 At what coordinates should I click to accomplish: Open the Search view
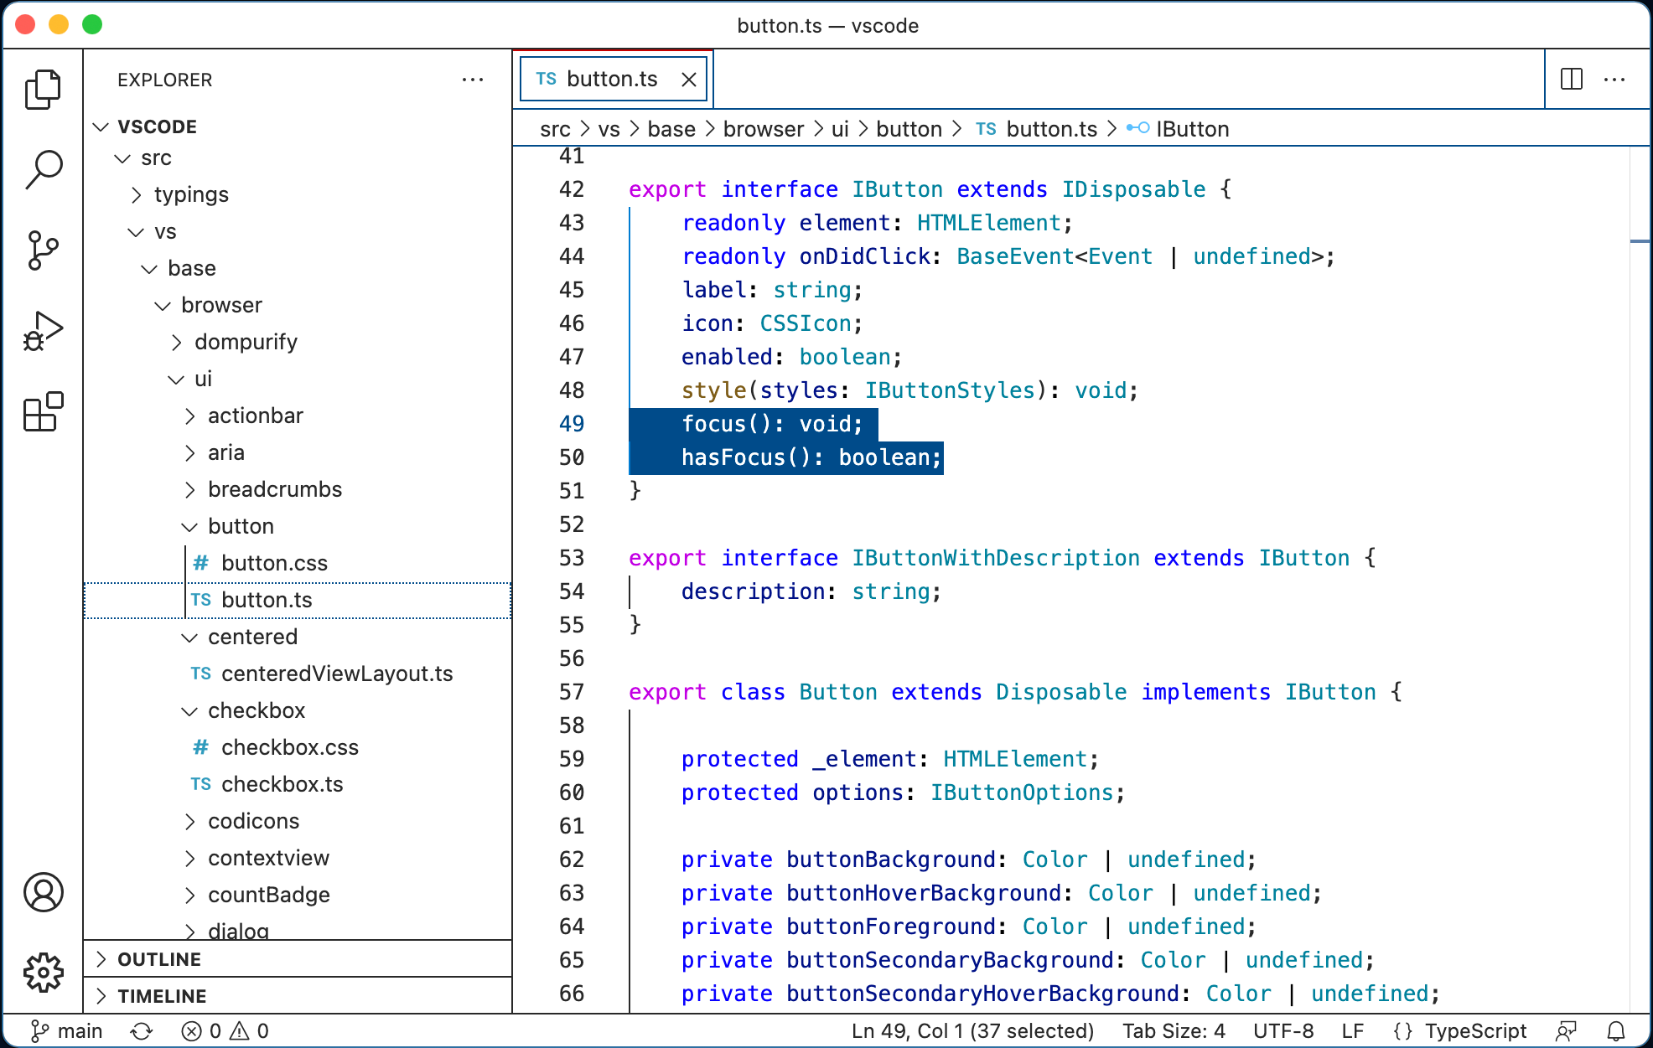[x=44, y=168]
